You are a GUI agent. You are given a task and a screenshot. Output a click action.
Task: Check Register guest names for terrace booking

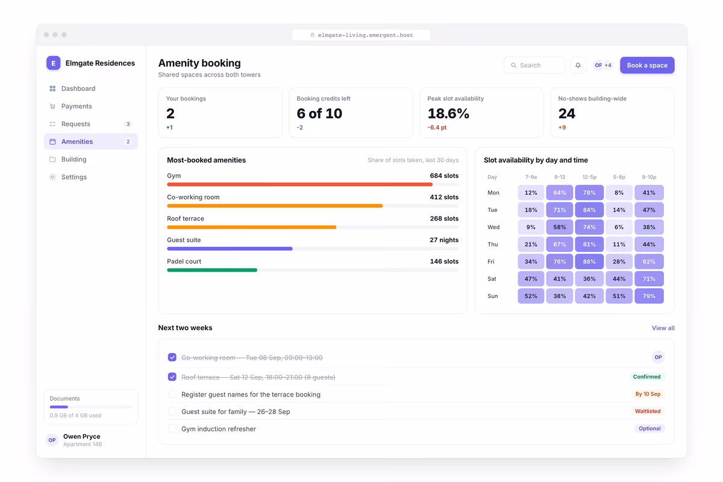172,394
